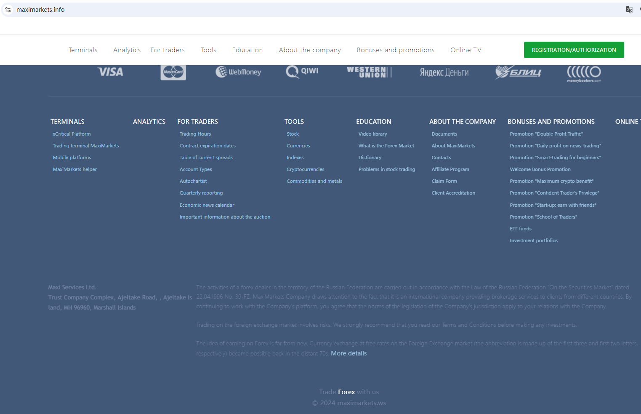Open the Economic news calendar link

[x=207, y=205]
